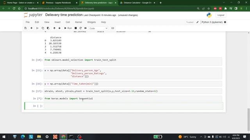The width and height of the screenshot is (250, 140).
Task: Open the taskbar clock and date
Action: (x=236, y=136)
